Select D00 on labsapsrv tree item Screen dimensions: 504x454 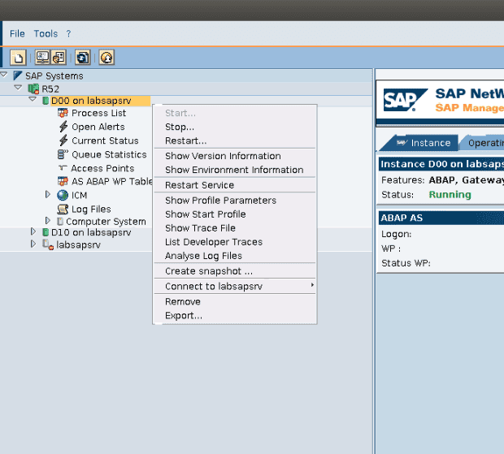[x=91, y=101]
